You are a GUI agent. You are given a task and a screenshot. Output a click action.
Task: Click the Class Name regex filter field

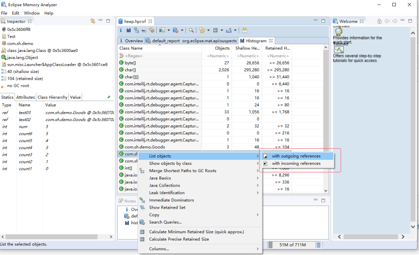coord(160,56)
